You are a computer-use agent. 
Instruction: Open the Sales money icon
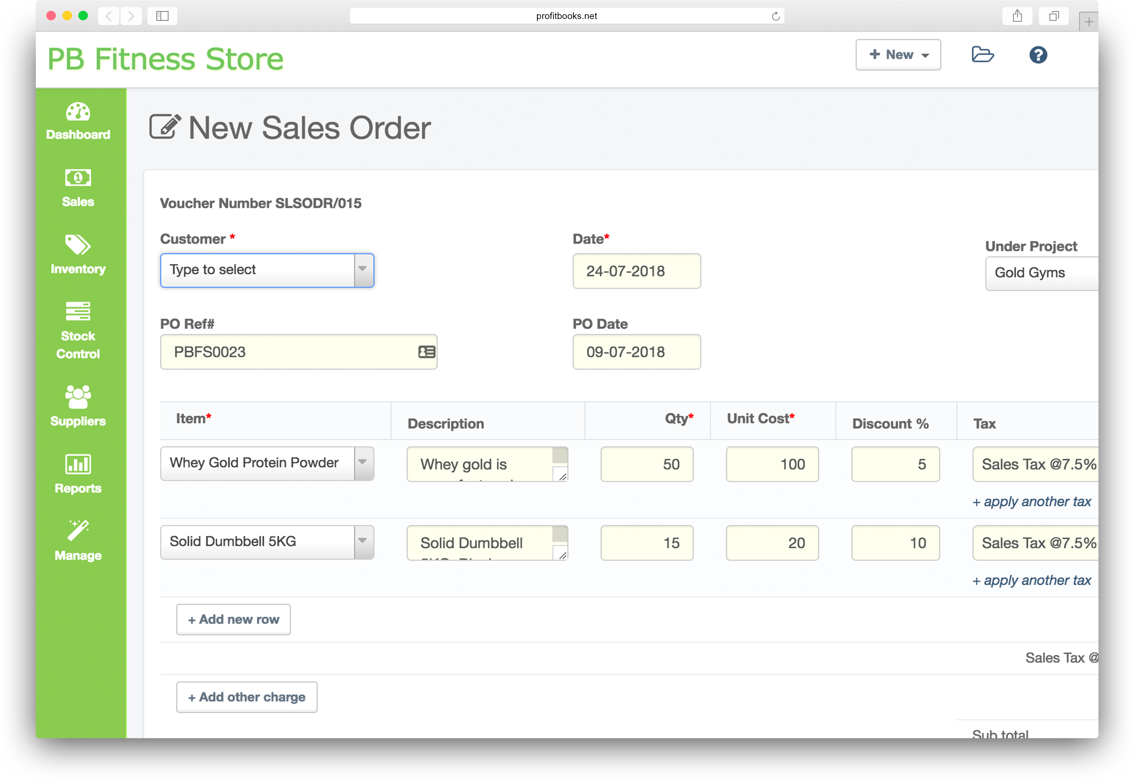[x=78, y=178]
